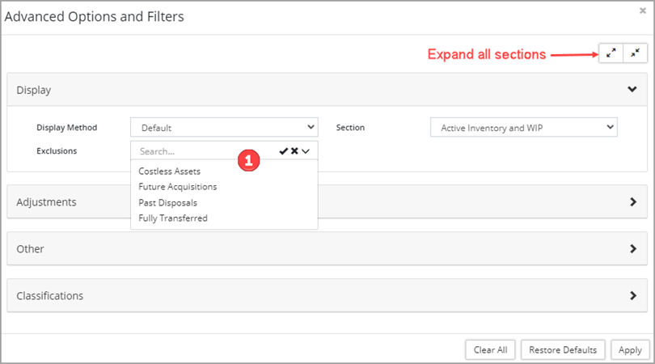Expand the Adjustments section
Viewport: 655px width, 364px height.
pos(632,202)
